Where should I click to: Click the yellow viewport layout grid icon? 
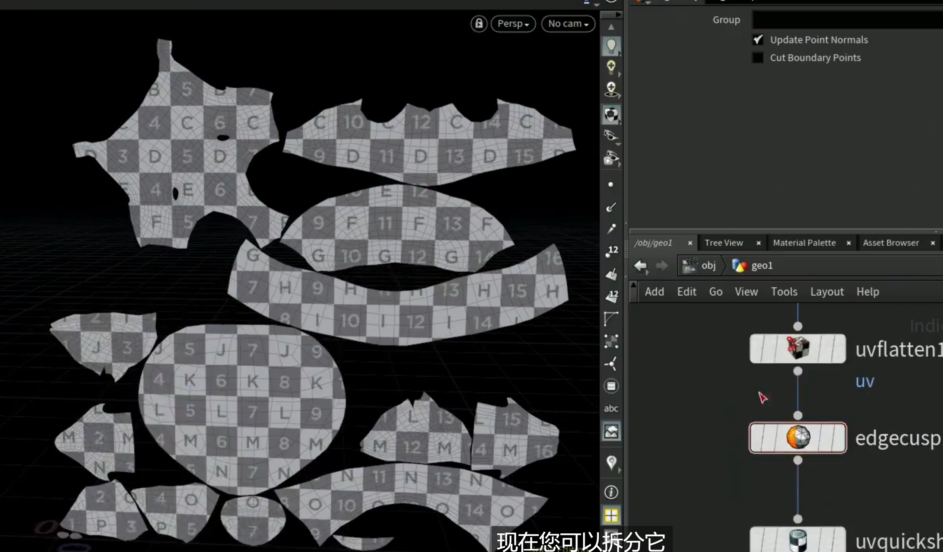[x=611, y=516]
